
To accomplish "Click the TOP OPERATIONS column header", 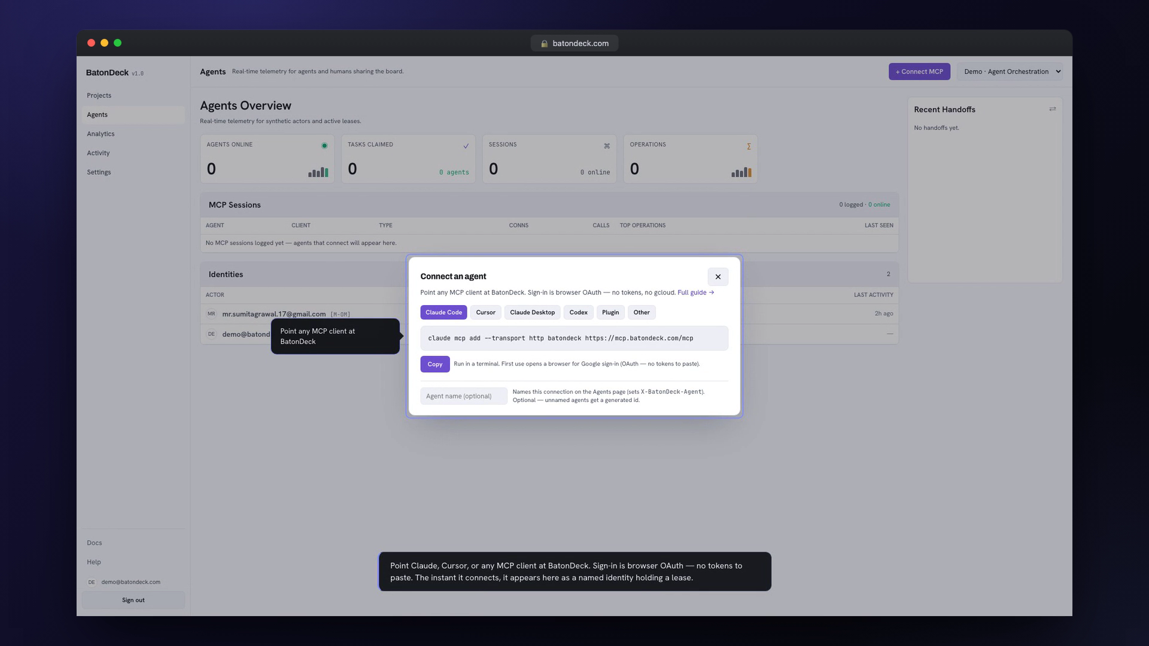I will 643,226.
